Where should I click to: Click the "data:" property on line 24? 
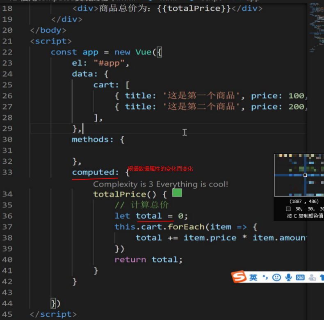pos(85,74)
